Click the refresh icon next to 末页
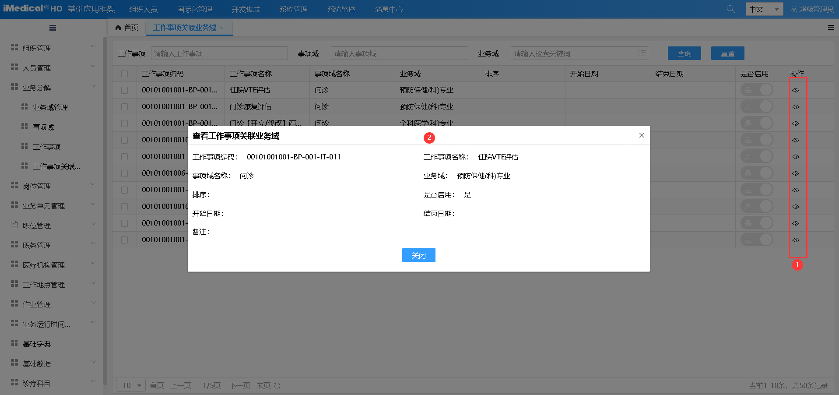839x395 pixels. coord(277,385)
